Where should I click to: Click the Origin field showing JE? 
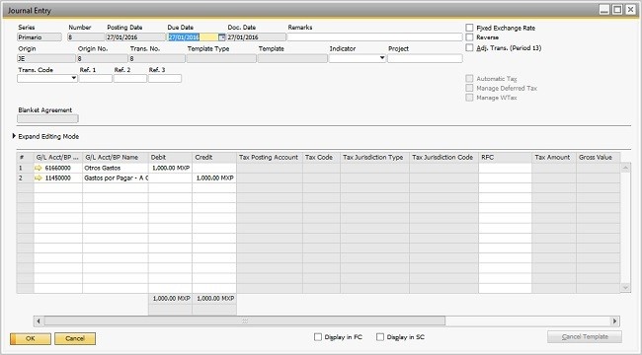click(46, 58)
